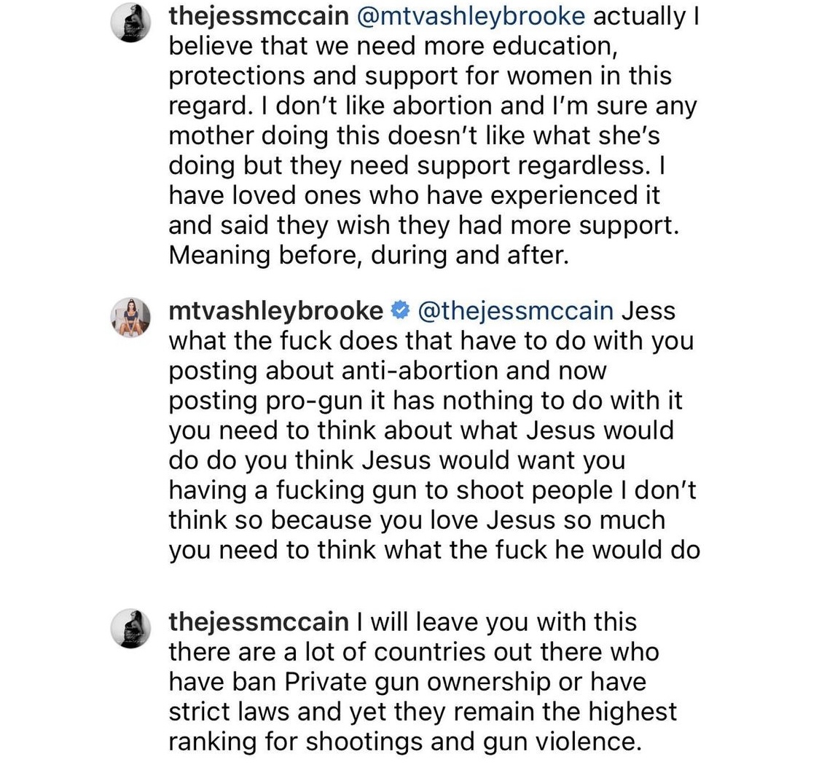Click the line 'mother doing this doesn't like what'
This screenshot has width=819, height=770.
click(414, 135)
